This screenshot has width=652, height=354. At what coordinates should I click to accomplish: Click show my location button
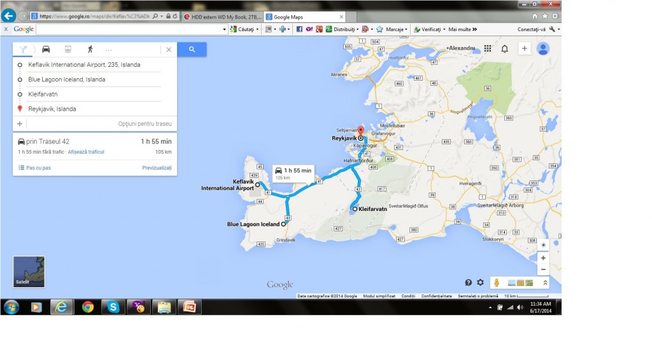click(543, 245)
